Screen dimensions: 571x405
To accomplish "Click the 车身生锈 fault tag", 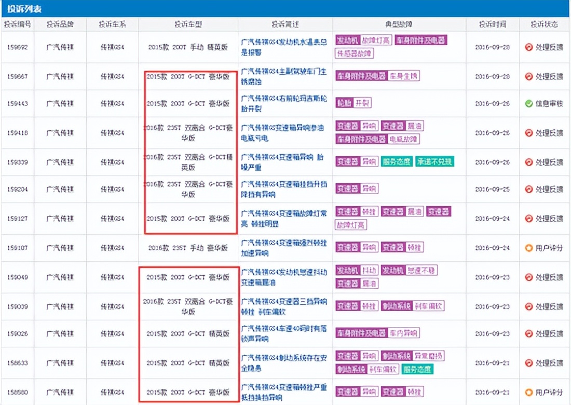I will [404, 76].
